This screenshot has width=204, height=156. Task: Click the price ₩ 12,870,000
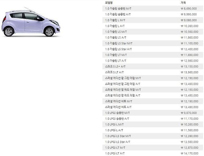click(190, 148)
